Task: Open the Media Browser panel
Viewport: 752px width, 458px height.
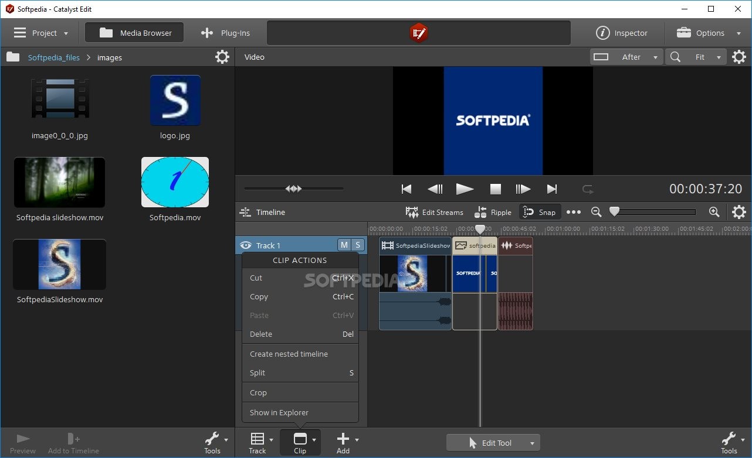Action: point(134,33)
